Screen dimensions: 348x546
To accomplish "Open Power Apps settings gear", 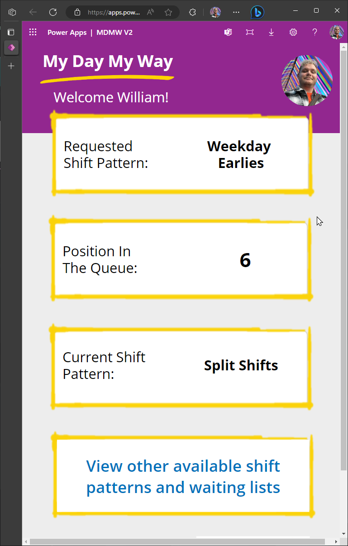I will tap(293, 32).
